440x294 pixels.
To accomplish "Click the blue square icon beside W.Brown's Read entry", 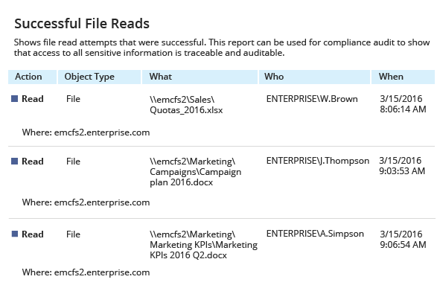I will pos(15,99).
